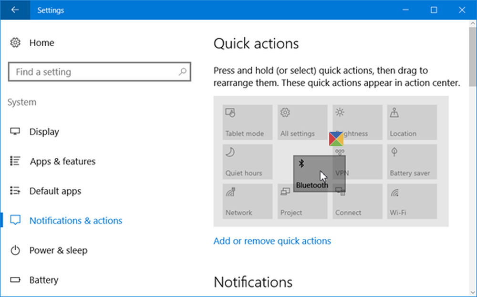The width and height of the screenshot is (477, 297).
Task: Click the Battery saver quick action tile
Action: point(412,162)
